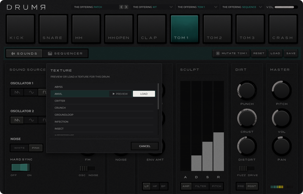Reset the Tom 1 sound
Image resolution: width=303 pixels, height=194 pixels.
click(259, 53)
